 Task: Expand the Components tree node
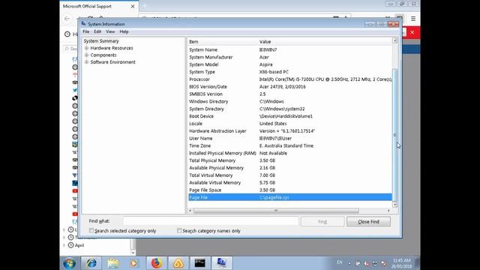tap(87, 55)
